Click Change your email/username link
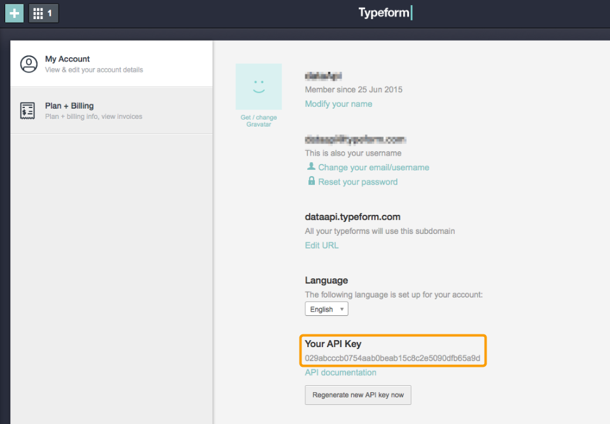Viewport: 610px width, 424px height. 373,167
